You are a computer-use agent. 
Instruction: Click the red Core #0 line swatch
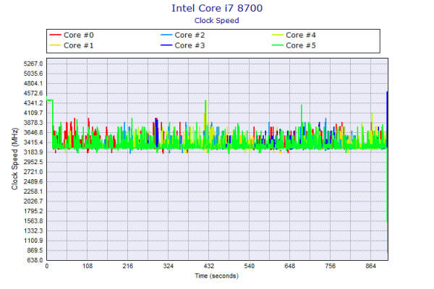point(55,35)
